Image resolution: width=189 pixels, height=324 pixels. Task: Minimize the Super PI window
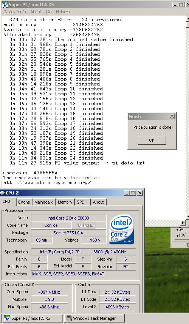[175, 4]
